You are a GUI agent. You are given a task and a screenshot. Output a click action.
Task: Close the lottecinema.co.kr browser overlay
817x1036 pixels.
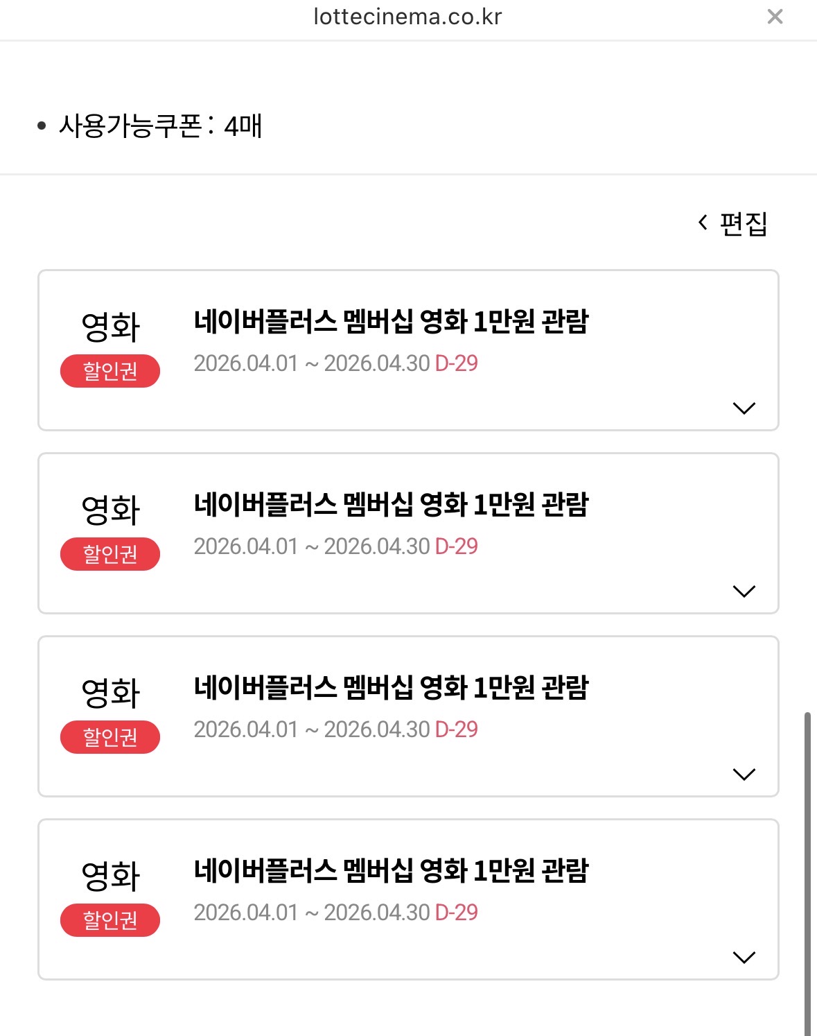[x=775, y=17]
